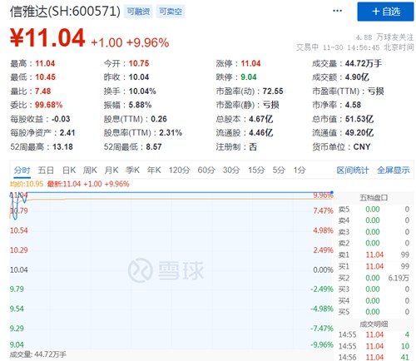Choose the 30分 interval tab
416x361 pixels.
coord(231,170)
